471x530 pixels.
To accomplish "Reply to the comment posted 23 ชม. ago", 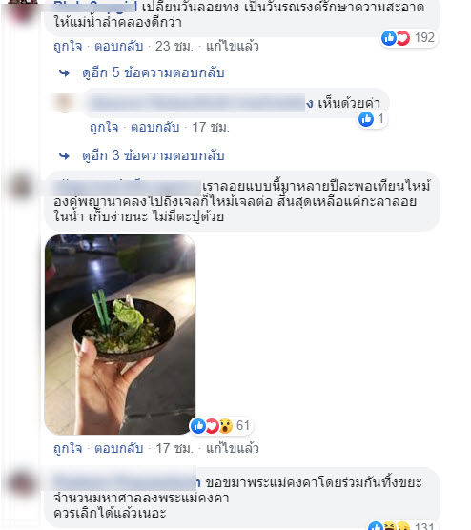I will (118, 46).
